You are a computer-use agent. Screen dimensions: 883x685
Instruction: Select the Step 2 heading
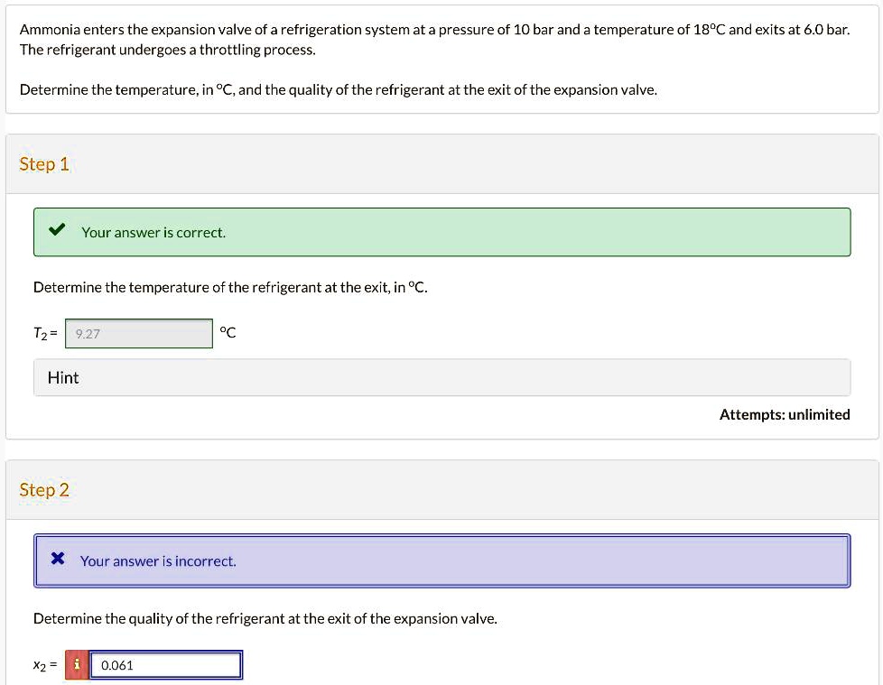[44, 490]
